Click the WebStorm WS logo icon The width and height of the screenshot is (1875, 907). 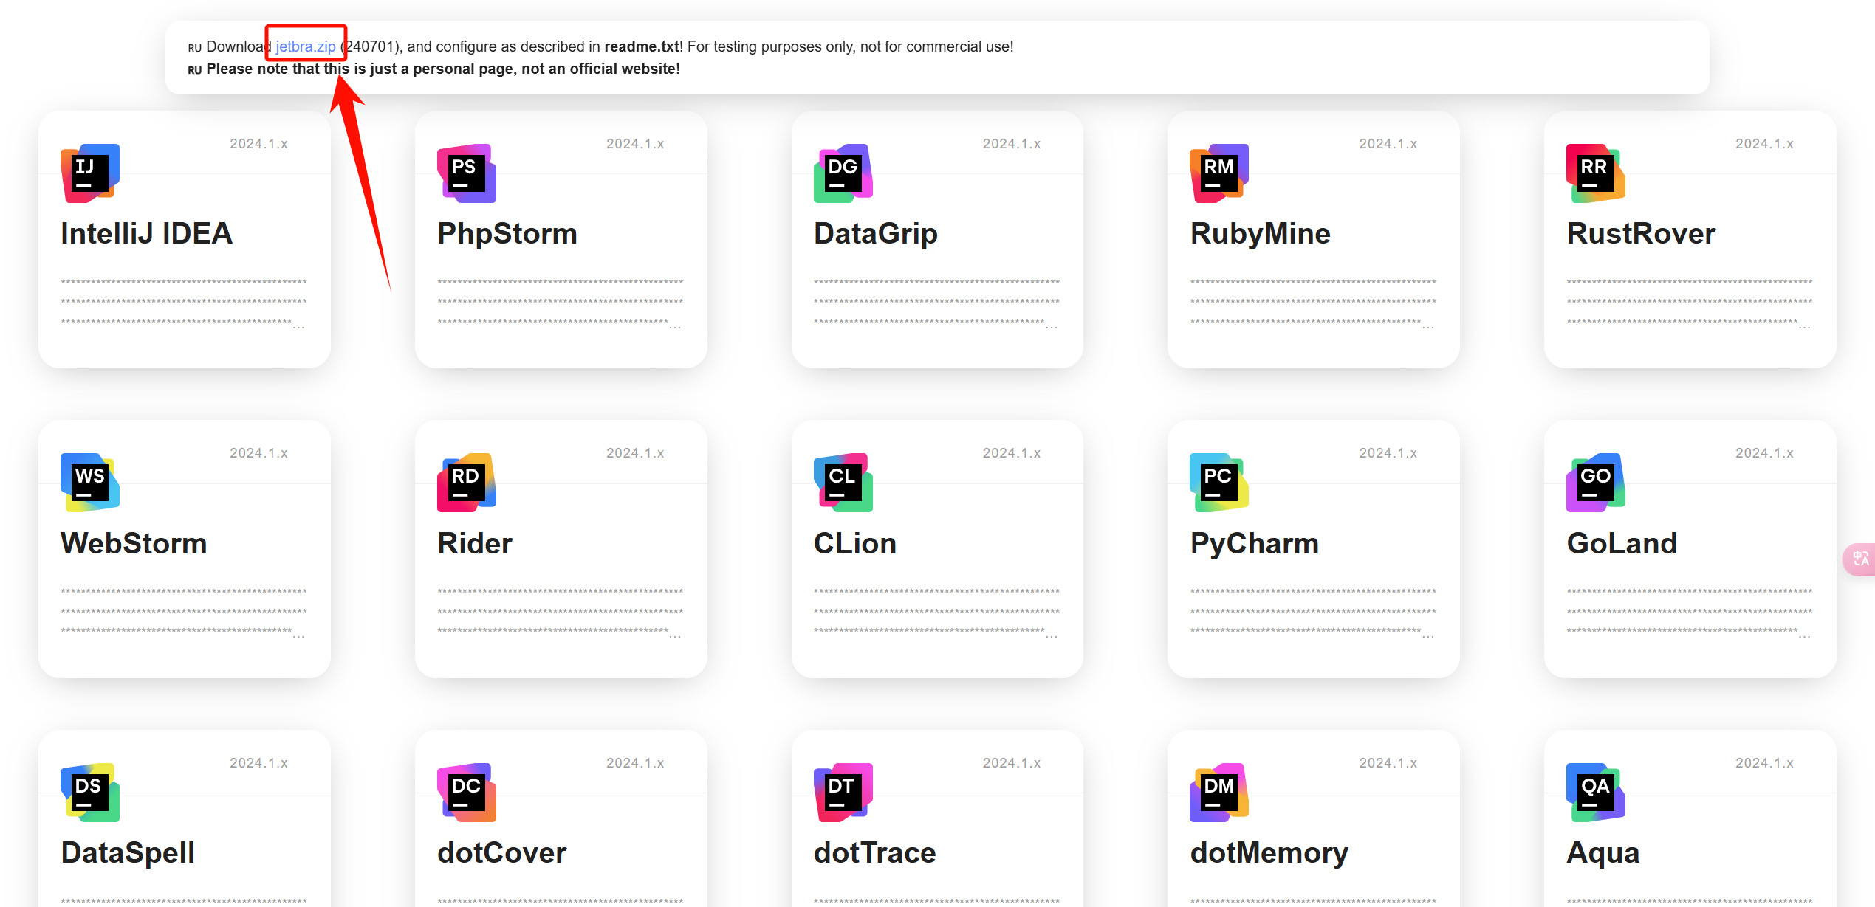pos(90,483)
